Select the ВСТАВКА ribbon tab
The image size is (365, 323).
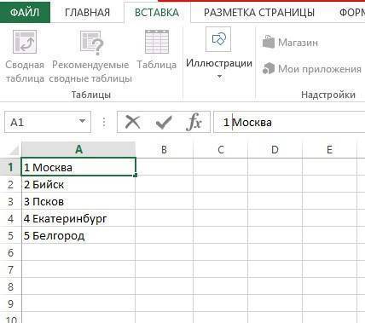point(157,13)
